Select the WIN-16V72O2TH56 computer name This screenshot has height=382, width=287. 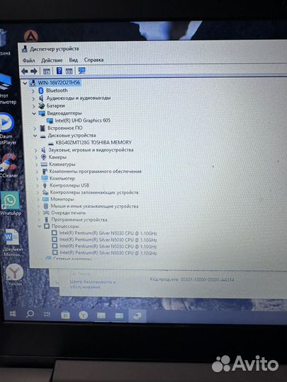point(59,83)
